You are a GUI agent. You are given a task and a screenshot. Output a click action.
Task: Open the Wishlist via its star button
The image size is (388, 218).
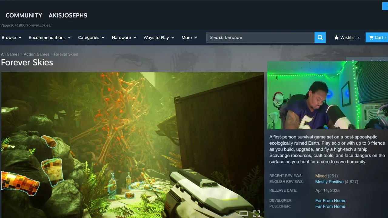(x=347, y=38)
